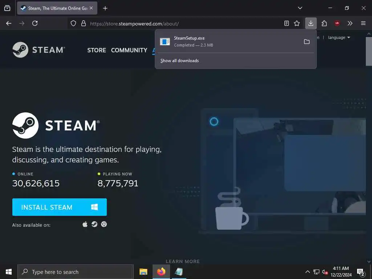Bookmark this page with star icon

click(x=297, y=23)
